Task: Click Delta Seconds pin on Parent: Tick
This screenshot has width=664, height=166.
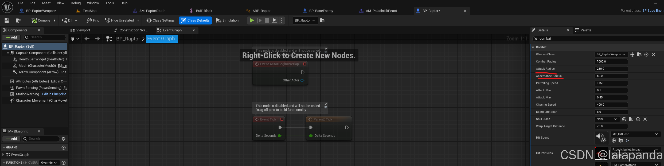Action: (x=311, y=136)
